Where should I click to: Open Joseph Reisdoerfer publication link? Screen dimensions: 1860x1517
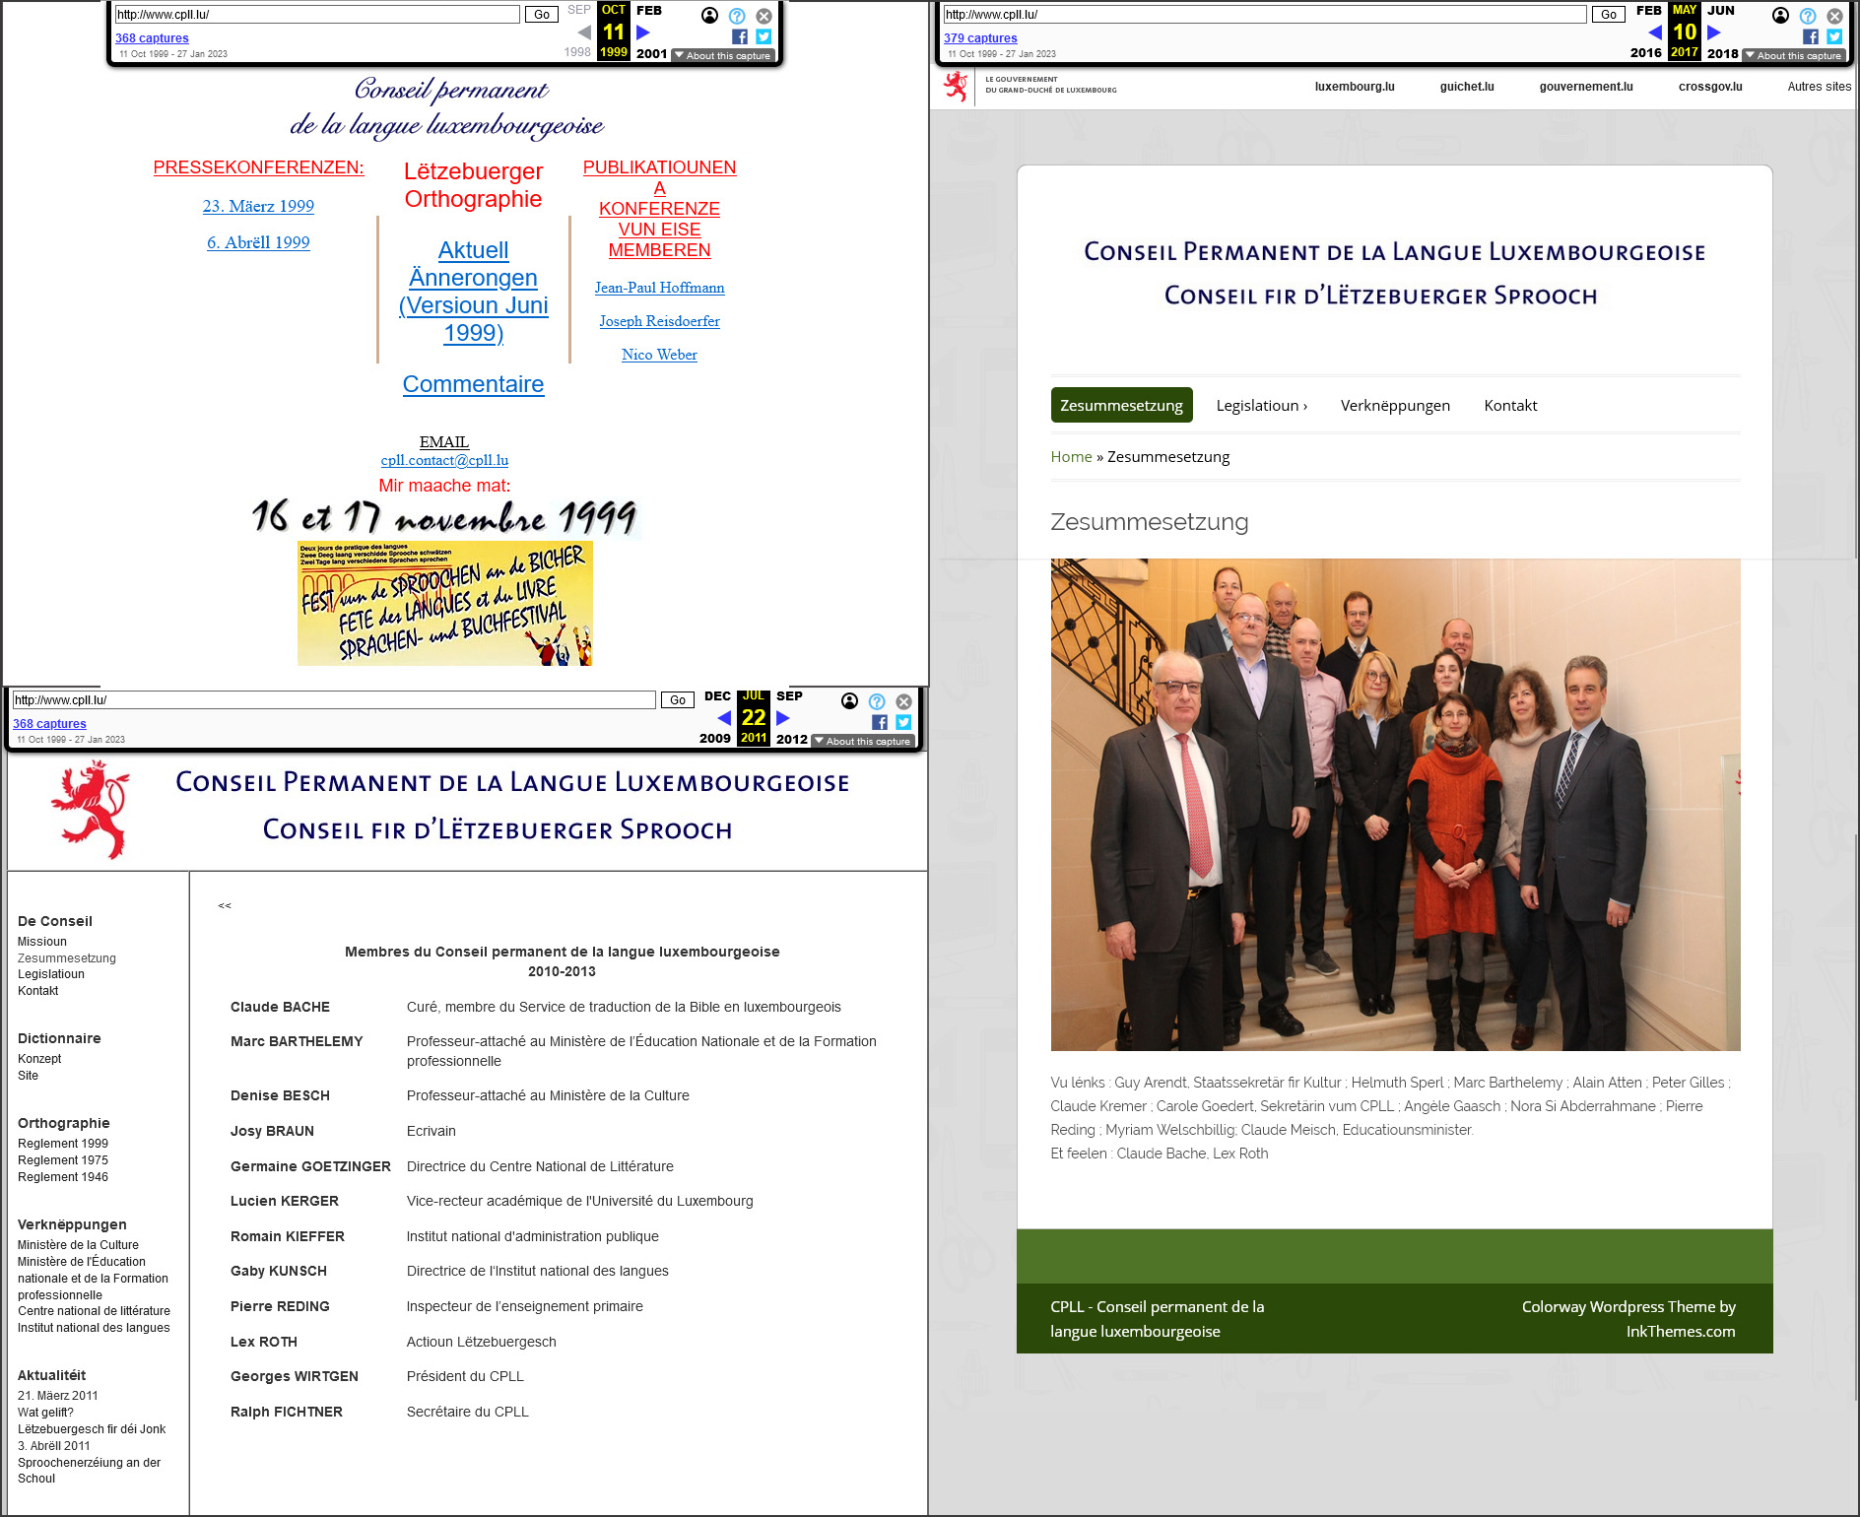(x=659, y=321)
